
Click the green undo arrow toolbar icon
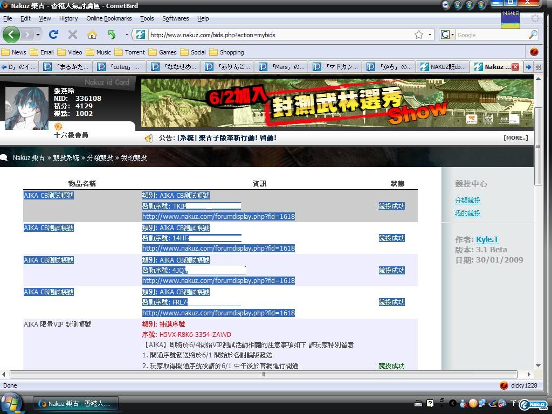pyautogui.click(x=112, y=35)
